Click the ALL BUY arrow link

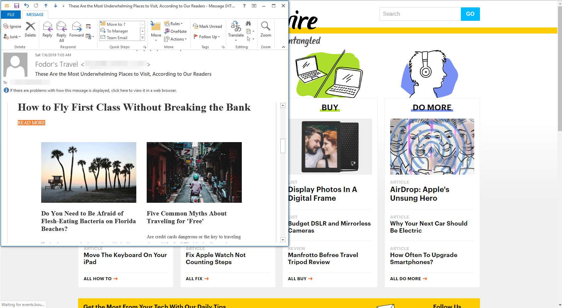[x=300, y=279]
